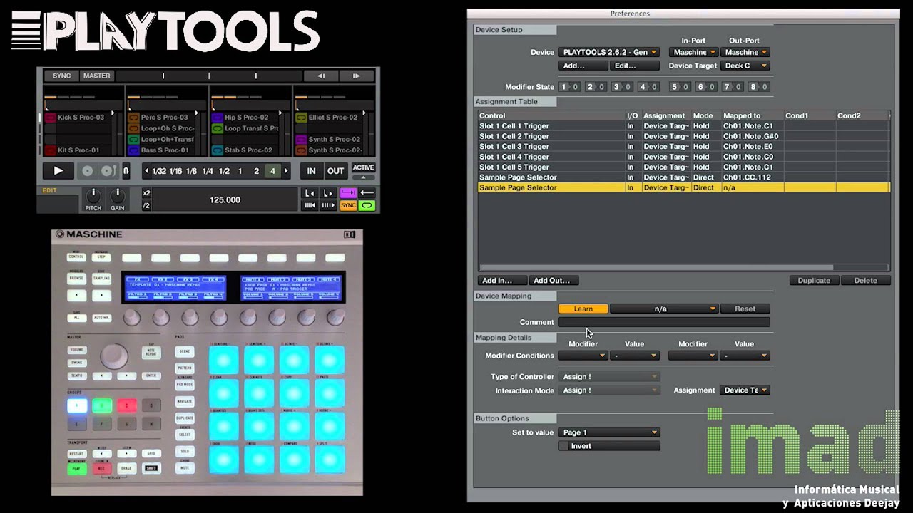Toggle Group B pad on Maschine controller
913x513 pixels.
[102, 406]
